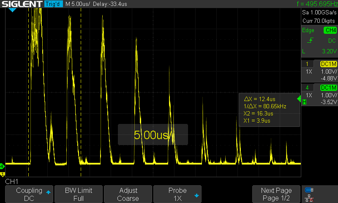Select the channel 1 number box

pos(307,64)
